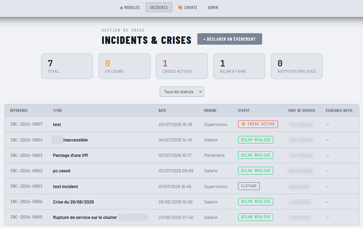Select the Total incidents card
The height and width of the screenshot is (228, 363).
(x=67, y=66)
